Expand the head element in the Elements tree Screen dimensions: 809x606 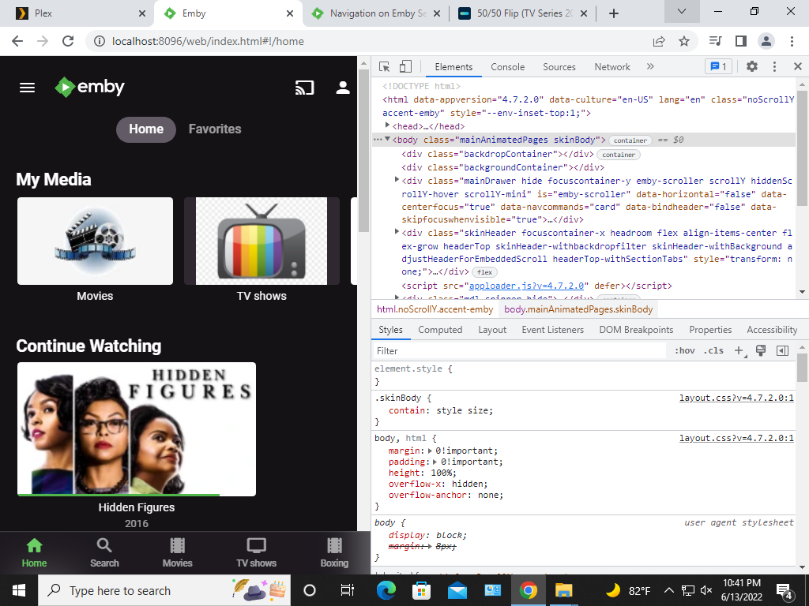pos(388,125)
